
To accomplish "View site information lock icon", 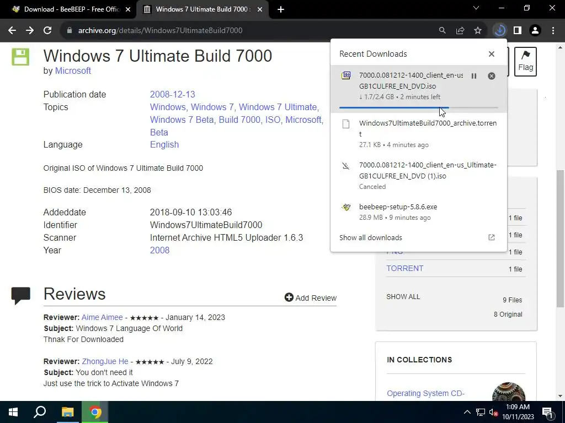I will [70, 31].
